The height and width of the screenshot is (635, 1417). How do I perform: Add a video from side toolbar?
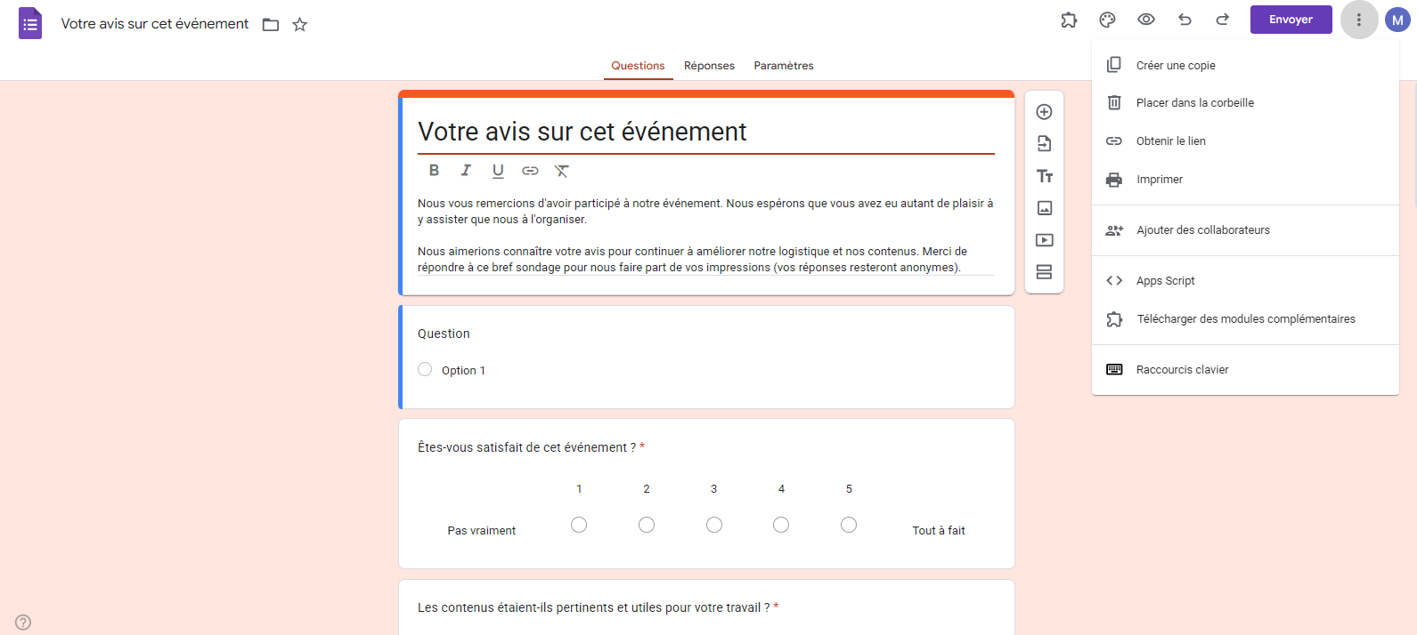pos(1045,240)
